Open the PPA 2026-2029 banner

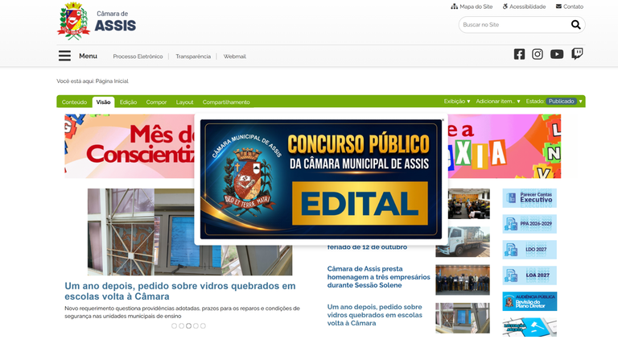click(x=529, y=224)
